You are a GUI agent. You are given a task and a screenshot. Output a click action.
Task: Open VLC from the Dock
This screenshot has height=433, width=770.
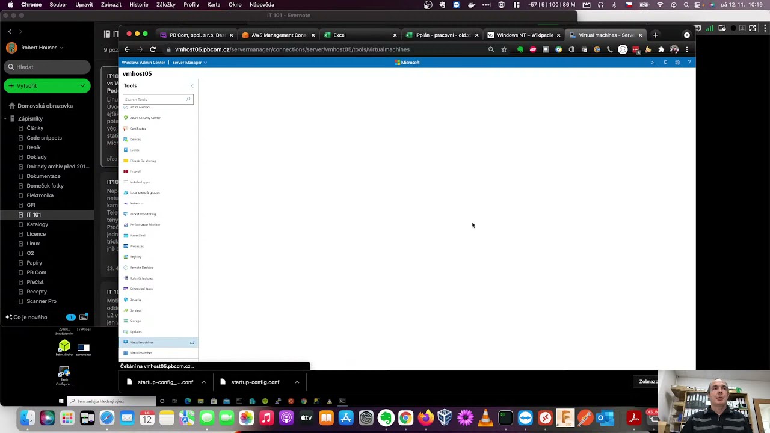tap(485, 418)
